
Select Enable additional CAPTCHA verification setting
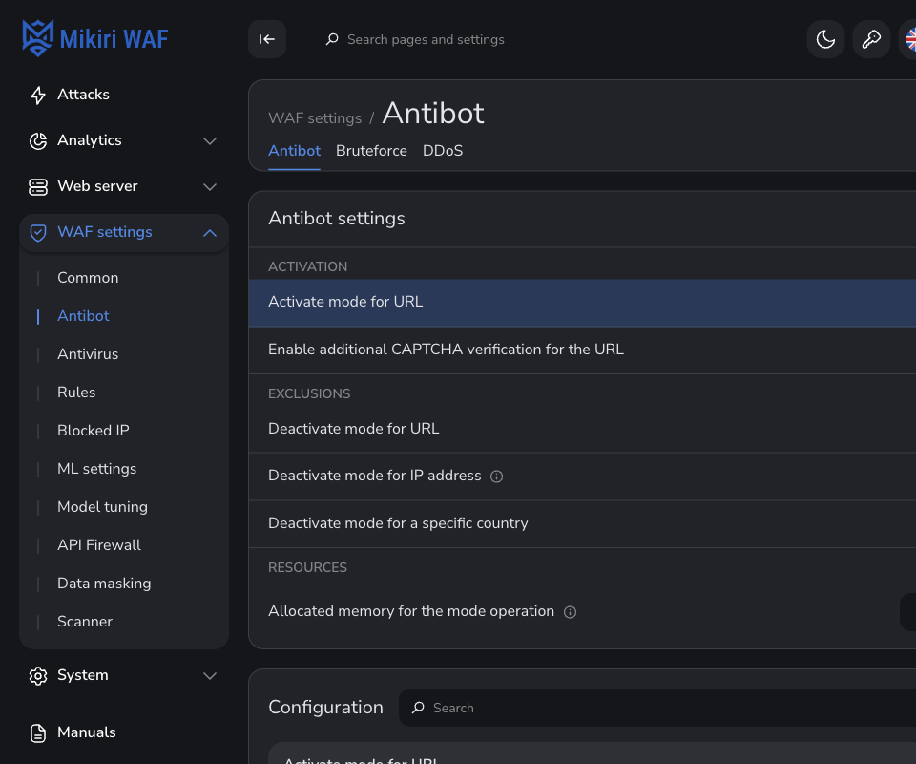coord(582,350)
